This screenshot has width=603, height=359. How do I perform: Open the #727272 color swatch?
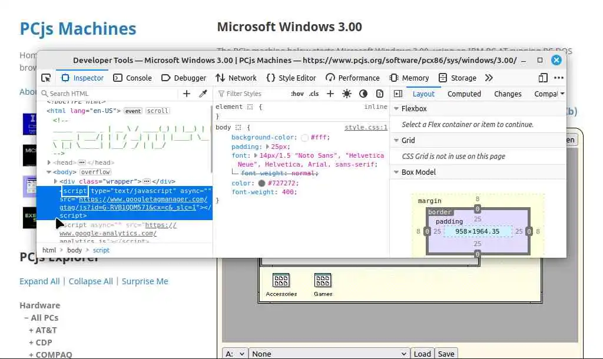pyautogui.click(x=261, y=184)
